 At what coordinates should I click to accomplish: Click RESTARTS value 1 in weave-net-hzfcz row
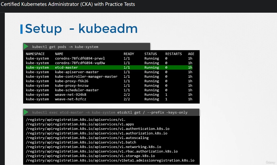pos(166,99)
